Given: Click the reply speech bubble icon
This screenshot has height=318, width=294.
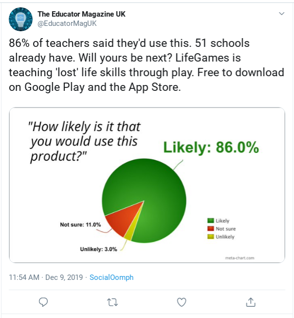Looking at the screenshot, I should pyautogui.click(x=43, y=302).
